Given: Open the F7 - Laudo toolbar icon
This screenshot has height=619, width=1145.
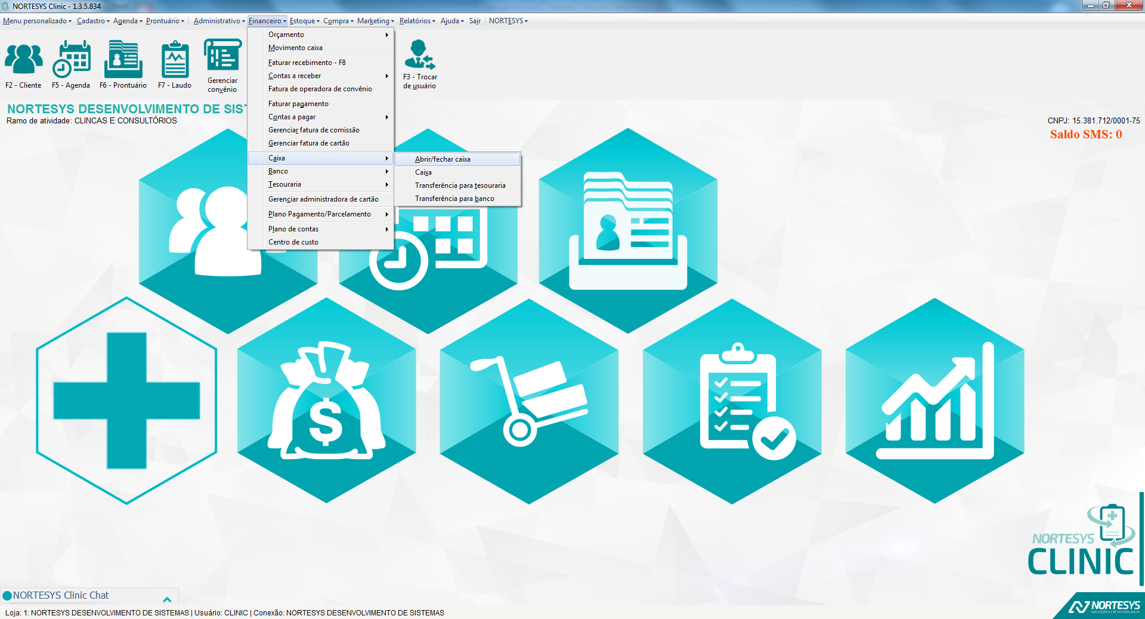Looking at the screenshot, I should 175,64.
